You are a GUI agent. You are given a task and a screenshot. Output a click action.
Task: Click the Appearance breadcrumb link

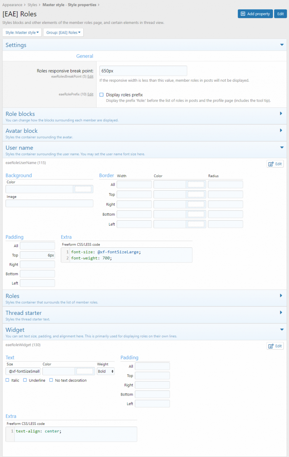[x=12, y=5]
